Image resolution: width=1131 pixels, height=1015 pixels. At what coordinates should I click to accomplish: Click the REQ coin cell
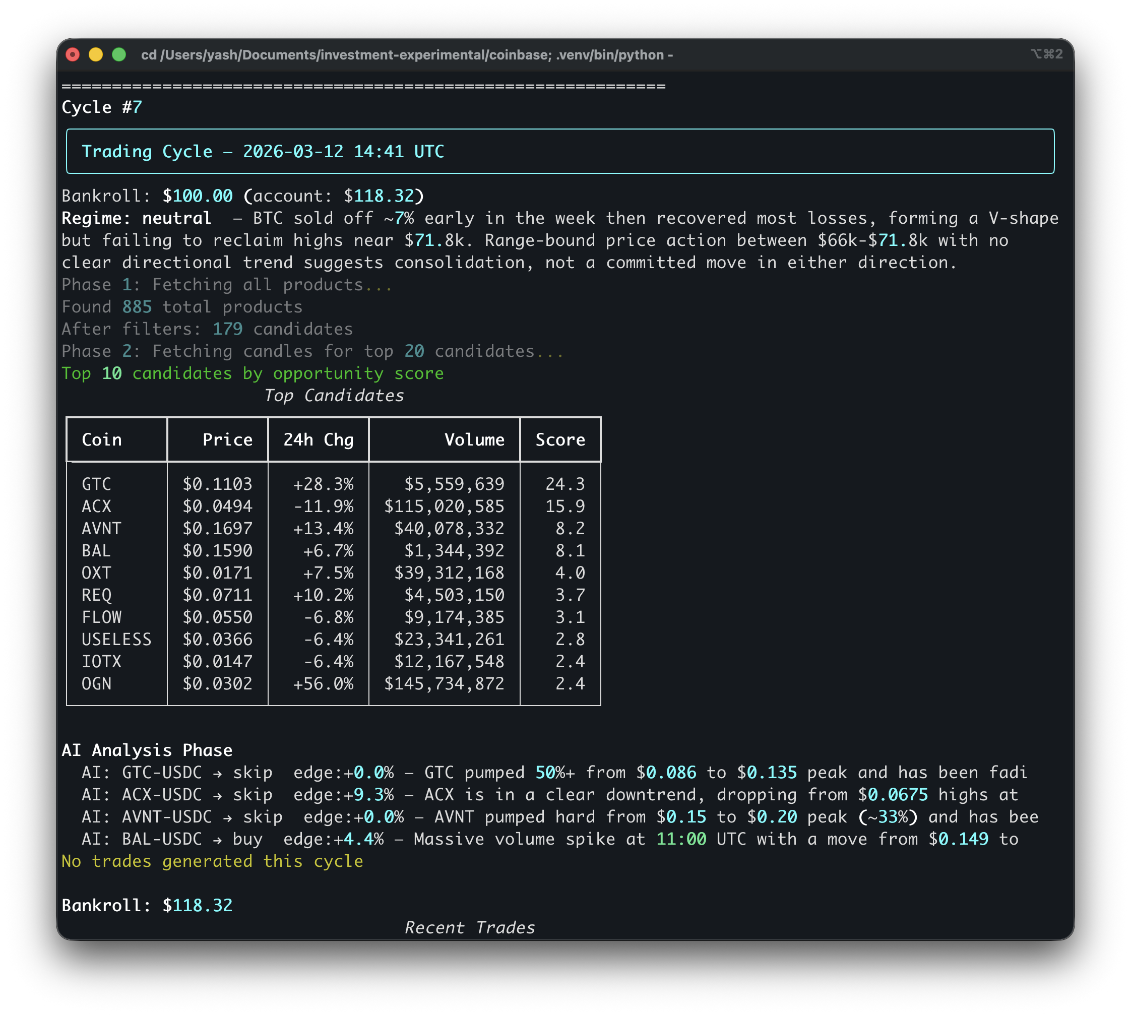point(96,595)
